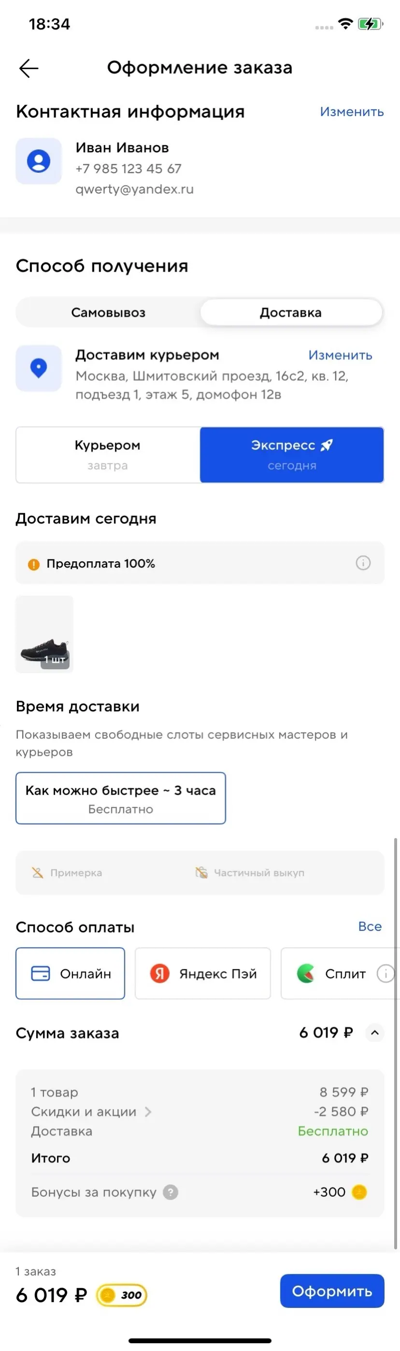Image resolution: width=400 pixels, height=1351 pixels.
Task: Select the Экспресс сегодня tab
Action: click(x=292, y=454)
